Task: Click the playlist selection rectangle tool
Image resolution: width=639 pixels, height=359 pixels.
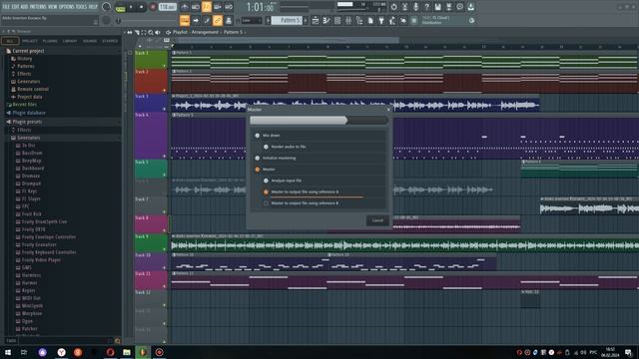Action: click(x=144, y=32)
